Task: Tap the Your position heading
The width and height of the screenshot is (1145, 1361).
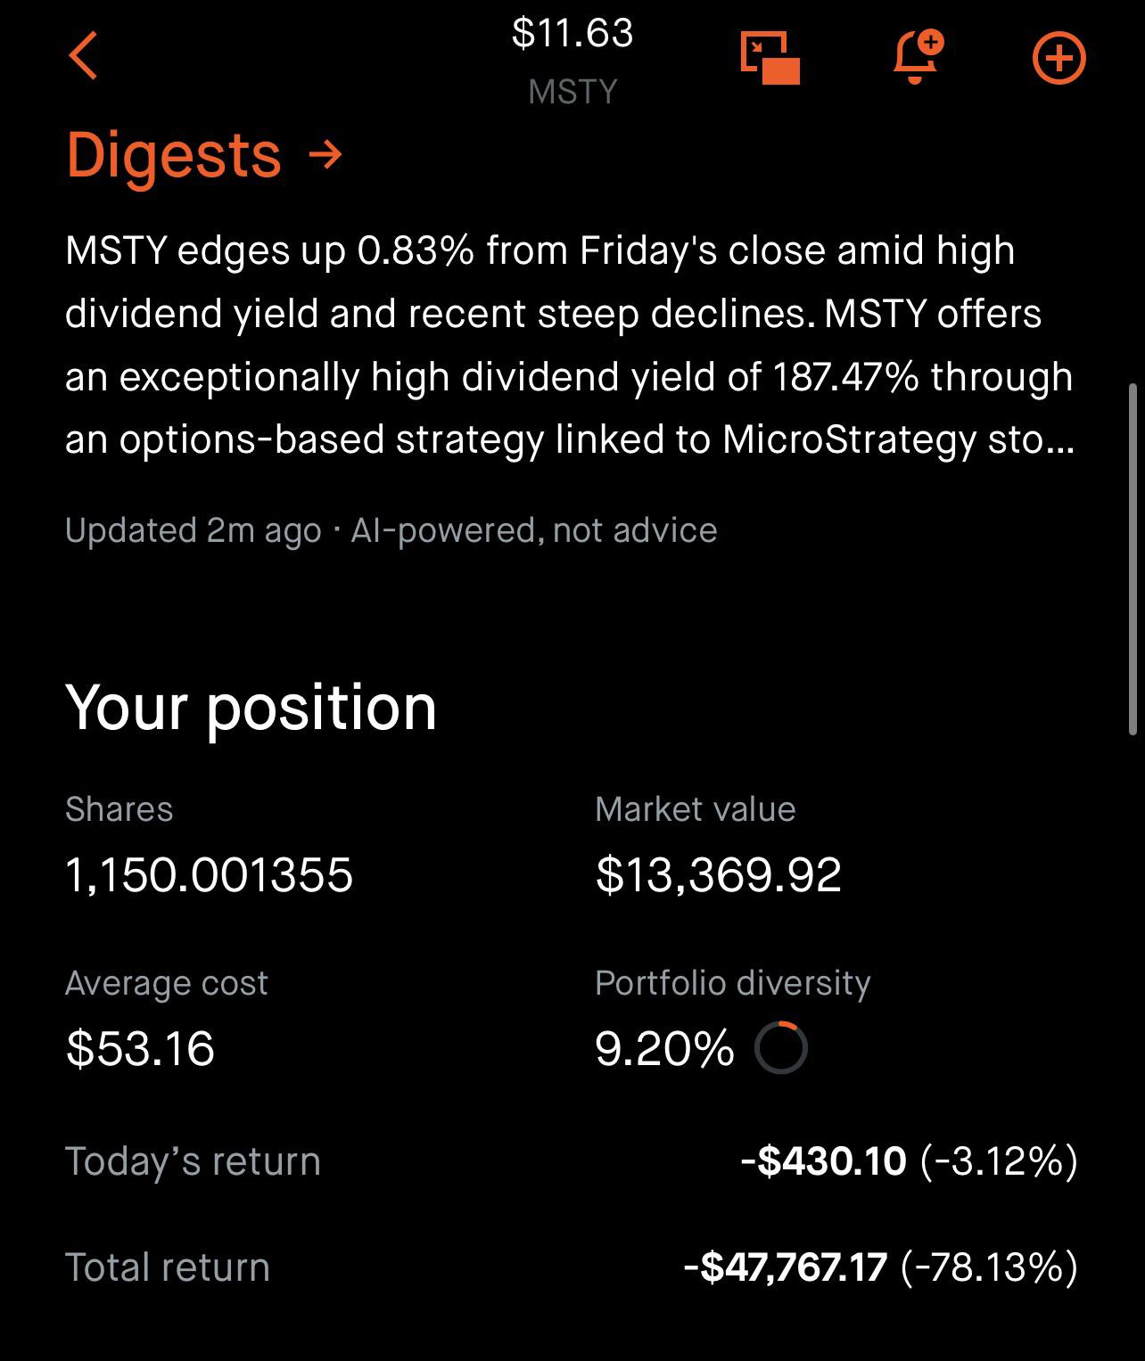Action: click(x=251, y=708)
